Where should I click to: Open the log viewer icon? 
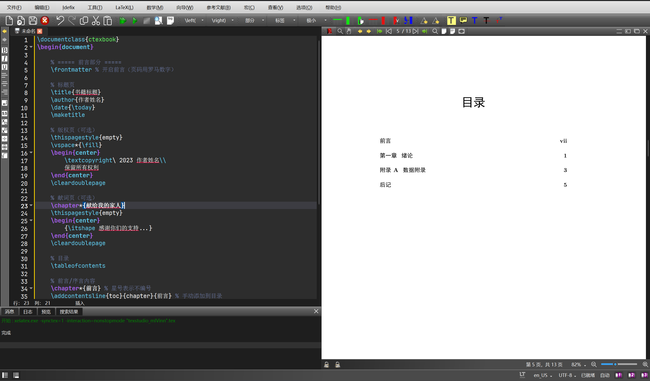170,20
